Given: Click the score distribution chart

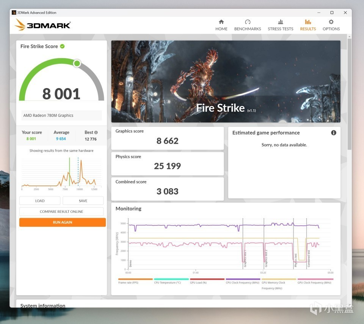Looking at the screenshot, I should 61,173.
